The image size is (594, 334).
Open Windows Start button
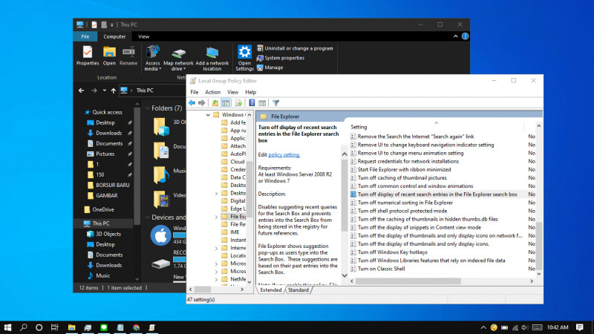[x=7, y=327]
